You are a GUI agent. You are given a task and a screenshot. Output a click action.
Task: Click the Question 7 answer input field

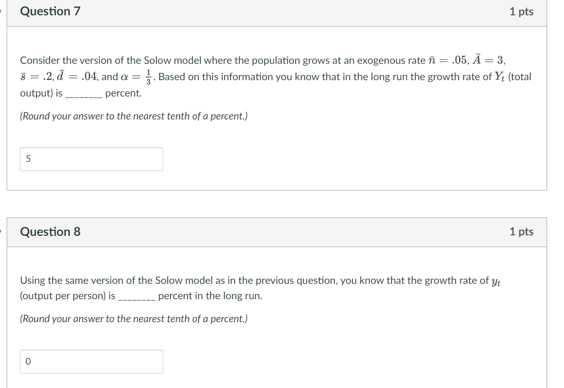tap(91, 159)
